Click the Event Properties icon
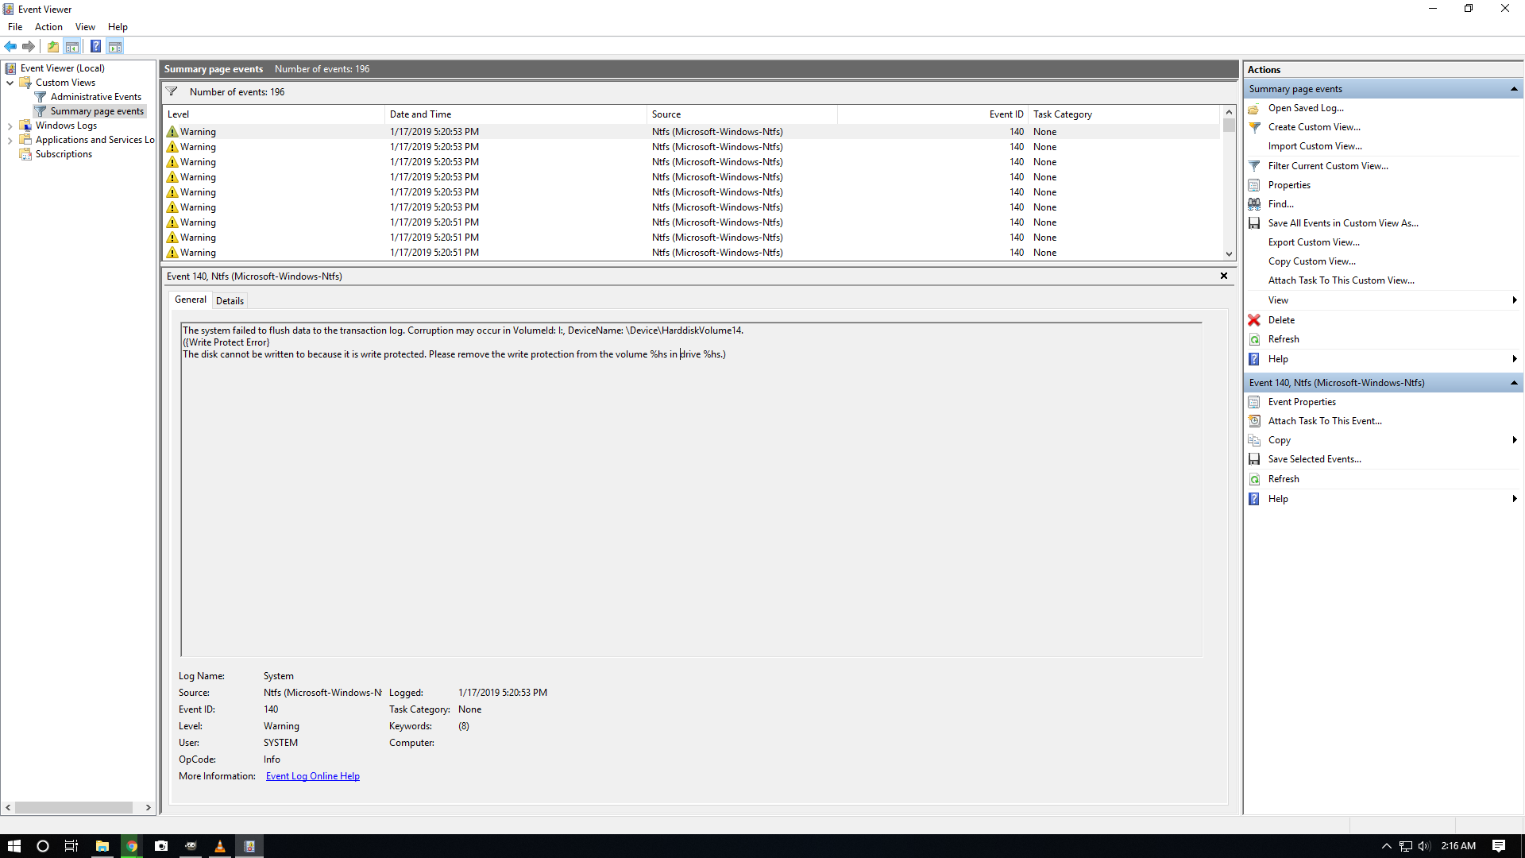 pos(1254,402)
